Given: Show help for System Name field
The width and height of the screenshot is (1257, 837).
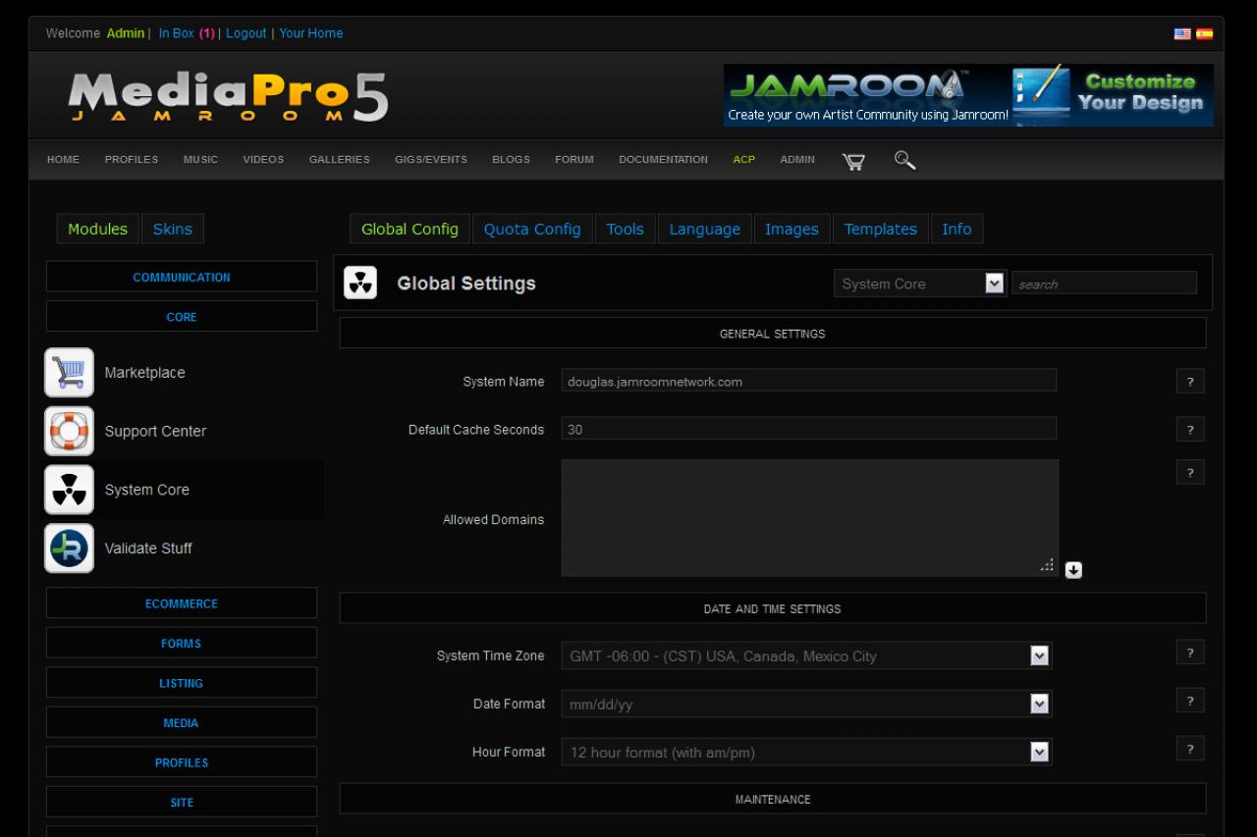Looking at the screenshot, I should (1190, 382).
